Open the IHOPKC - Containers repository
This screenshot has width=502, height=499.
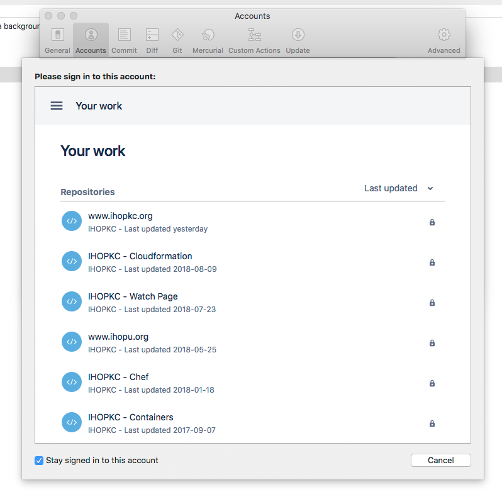(x=131, y=417)
